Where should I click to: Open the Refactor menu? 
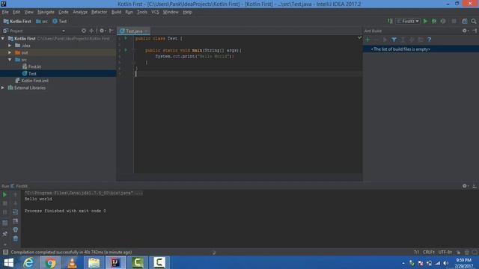pos(100,12)
